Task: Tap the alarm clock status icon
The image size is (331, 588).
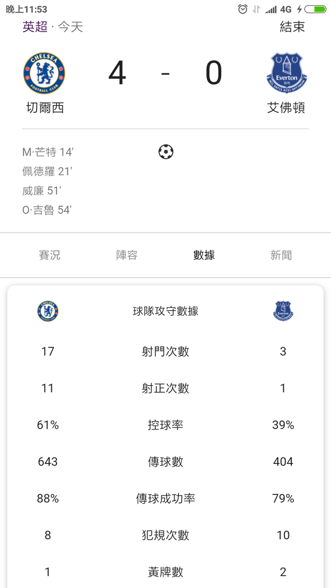Action: pos(243,9)
